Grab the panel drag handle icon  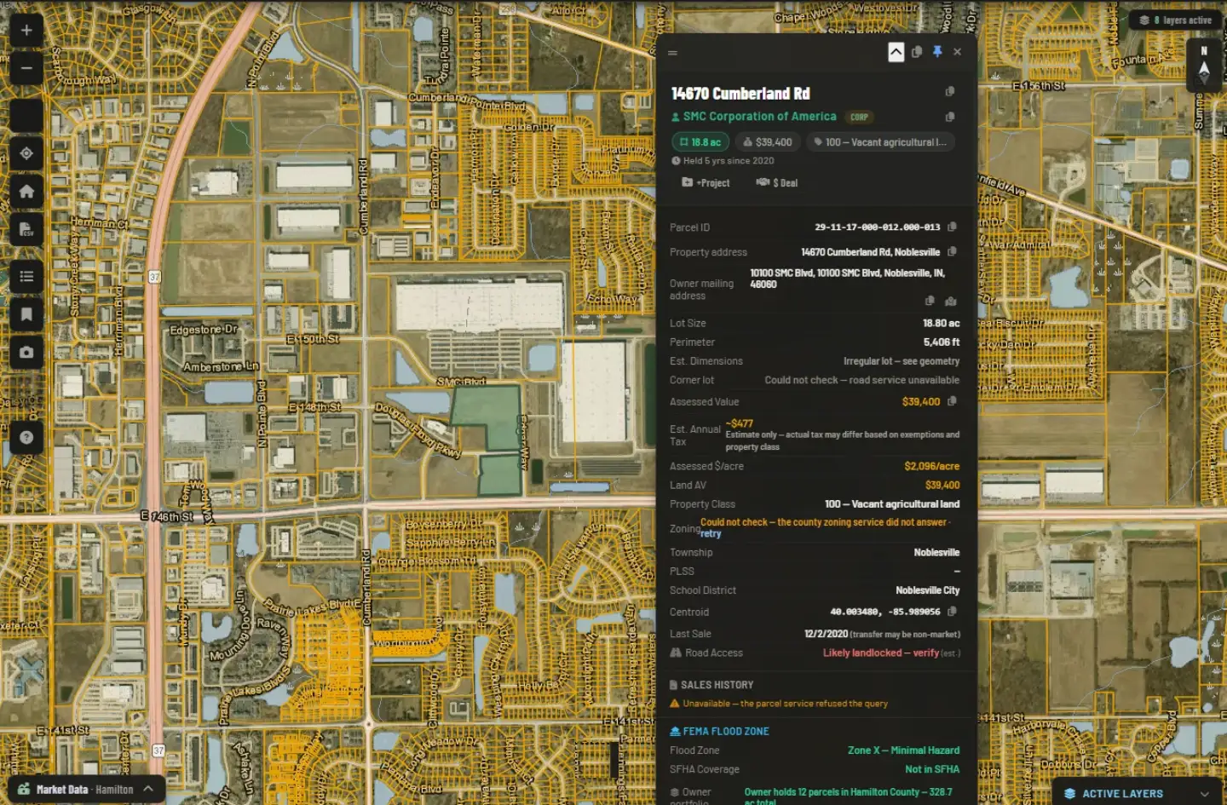point(672,53)
